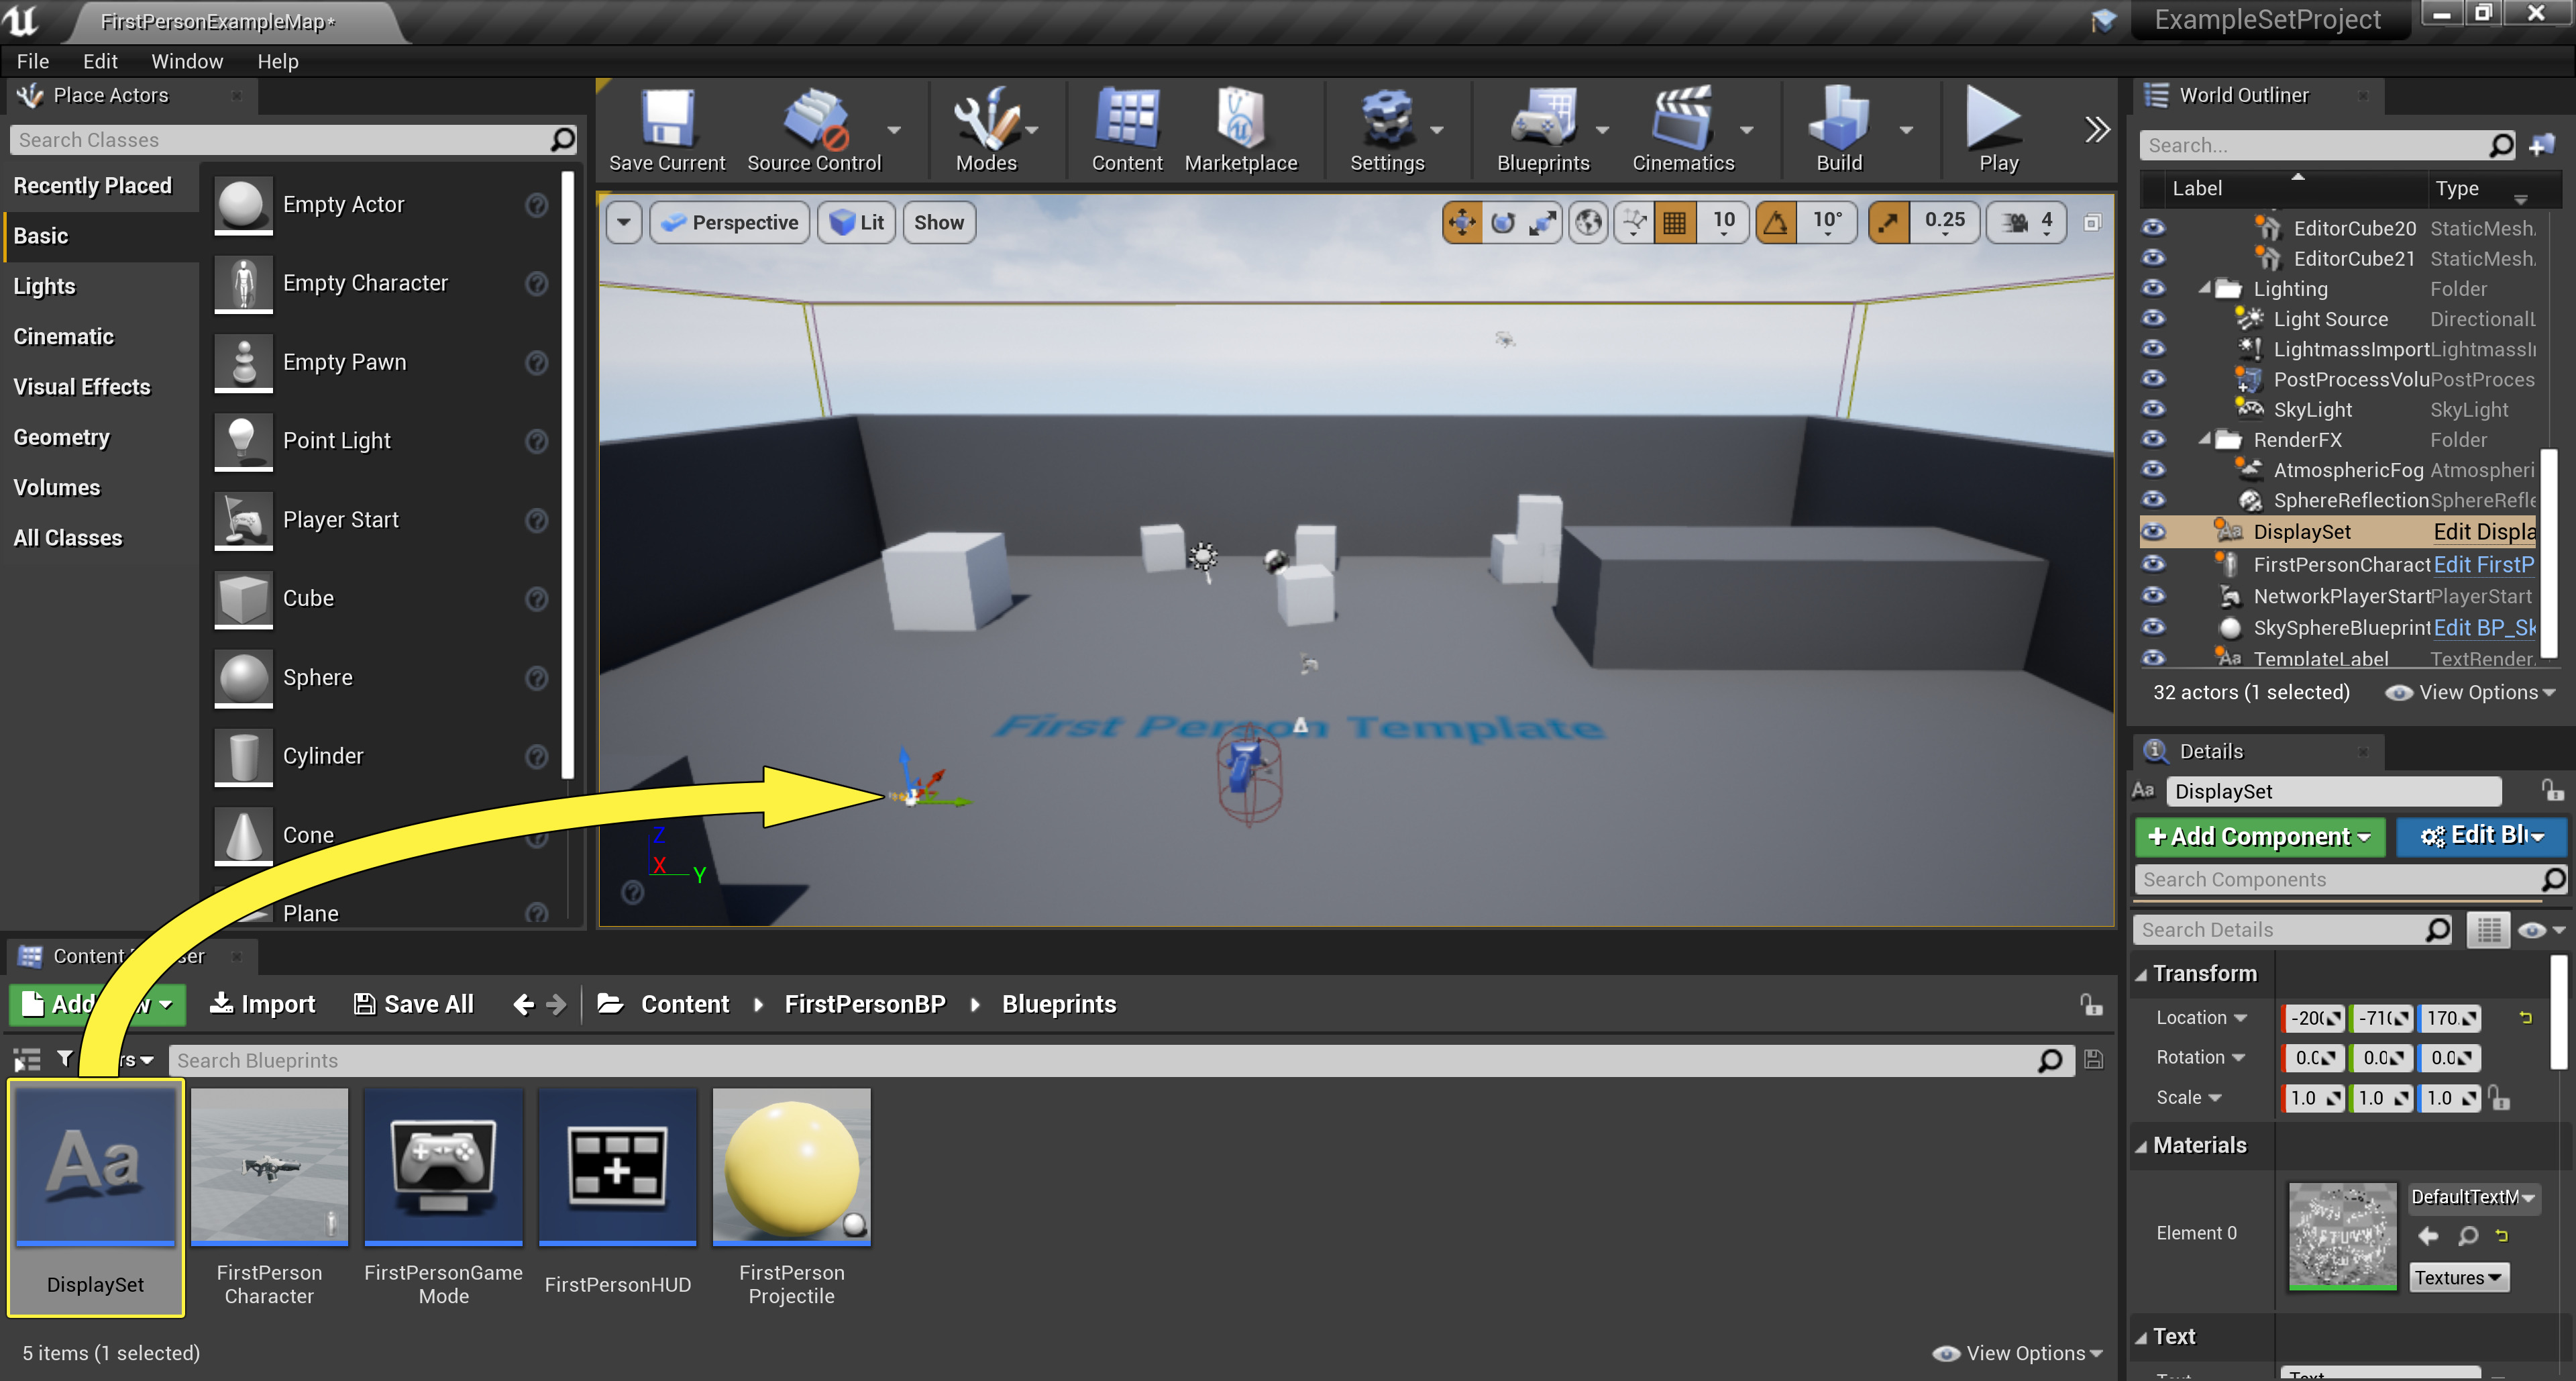This screenshot has height=1381, width=2576.
Task: Toggle grid snapping in the viewport toolbar
Action: point(1675,222)
